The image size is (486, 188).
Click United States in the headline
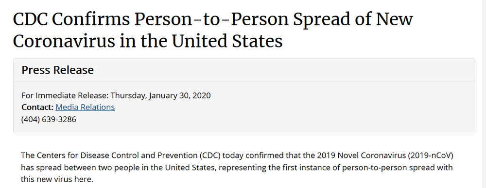227,41
